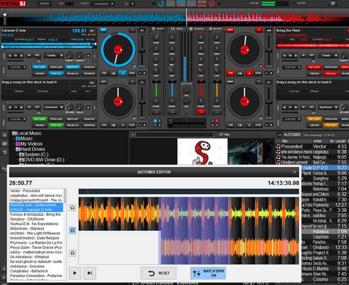Select the Possessed by Vector row in the Automix playlist
Image resolution: width=349 pixels, height=285 pixels.
pos(312,146)
